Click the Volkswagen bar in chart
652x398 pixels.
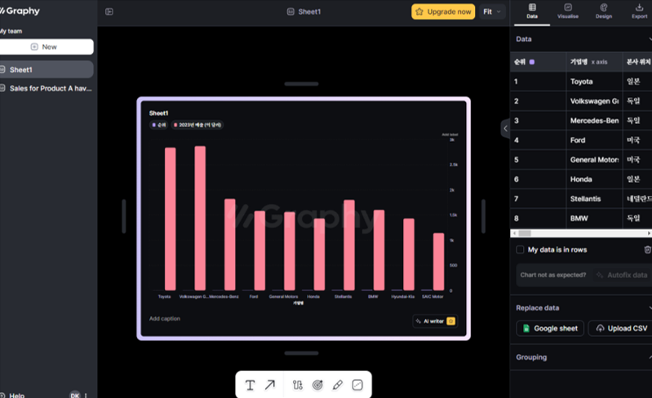pos(200,218)
